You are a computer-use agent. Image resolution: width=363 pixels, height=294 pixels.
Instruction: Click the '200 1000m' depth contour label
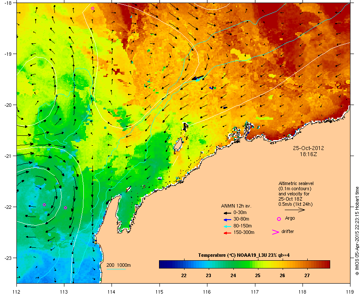point(118,265)
